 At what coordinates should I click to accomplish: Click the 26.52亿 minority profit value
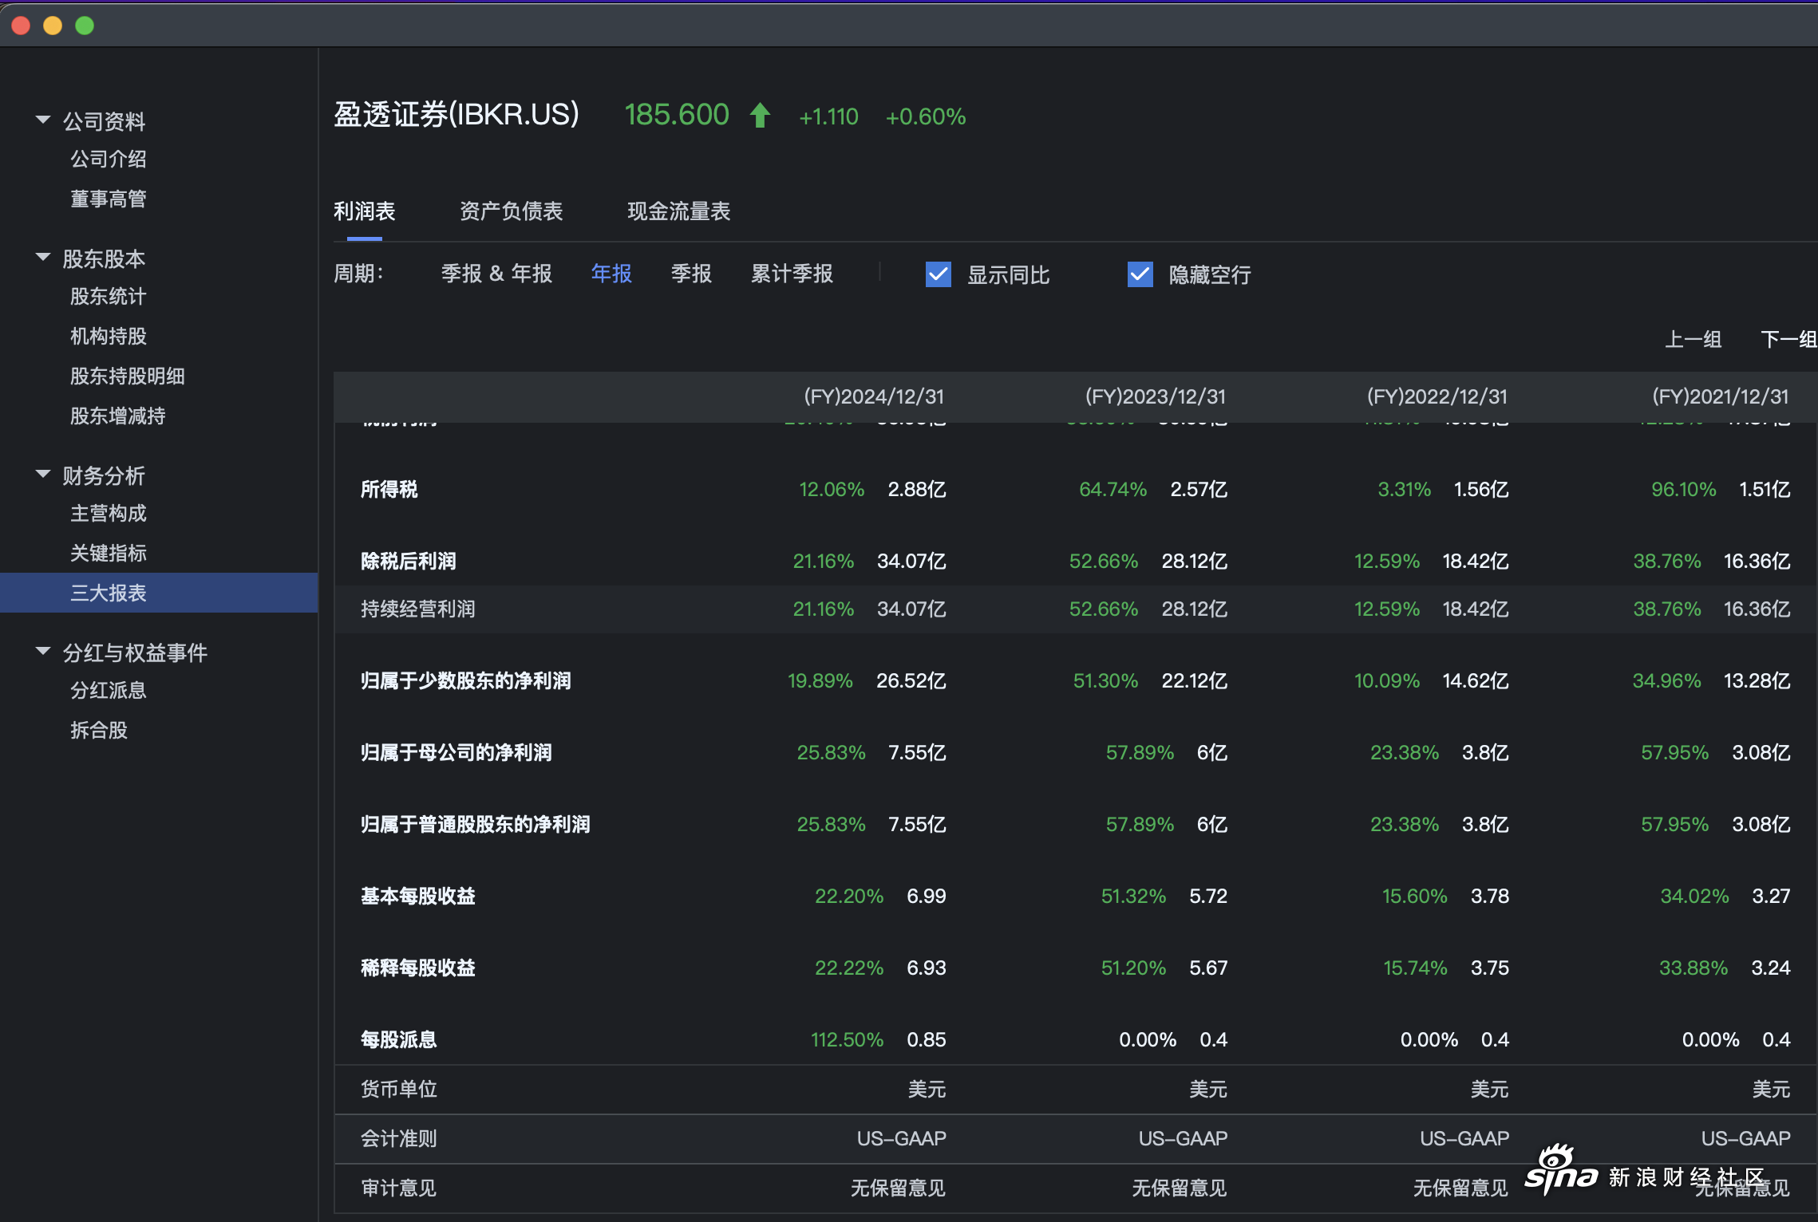point(911,680)
